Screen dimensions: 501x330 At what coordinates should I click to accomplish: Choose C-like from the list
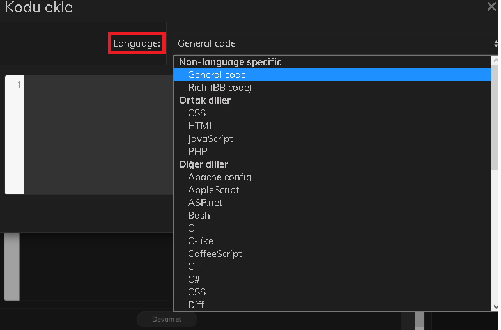tap(201, 241)
